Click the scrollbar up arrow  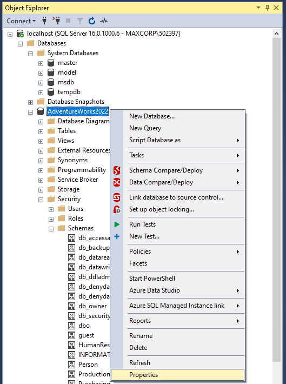click(277, 34)
